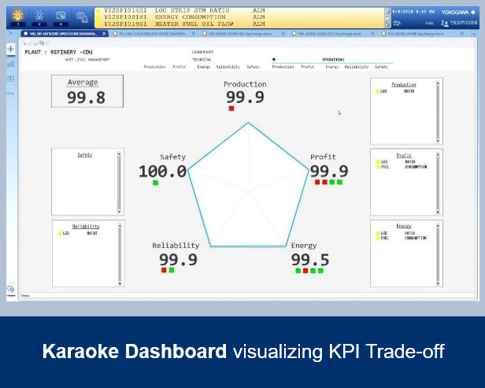Image resolution: width=485 pixels, height=388 pixels.
Task: Click the Reliability score 99.9 value
Action: coord(178,260)
